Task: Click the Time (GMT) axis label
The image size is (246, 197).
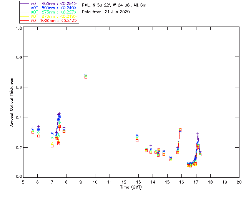Action: tap(131, 187)
